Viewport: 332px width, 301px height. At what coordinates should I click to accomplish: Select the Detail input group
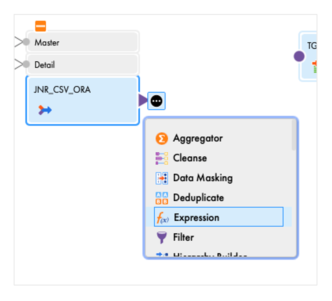point(82,64)
